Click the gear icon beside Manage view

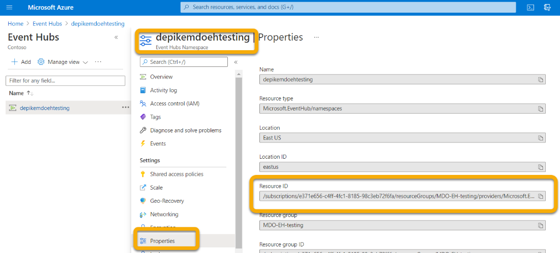(x=41, y=62)
